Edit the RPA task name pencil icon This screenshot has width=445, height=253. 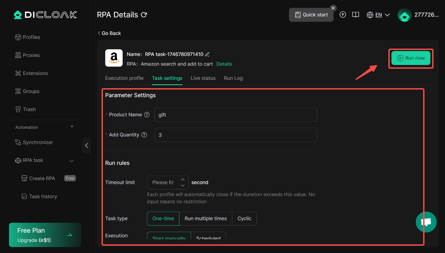(208, 54)
